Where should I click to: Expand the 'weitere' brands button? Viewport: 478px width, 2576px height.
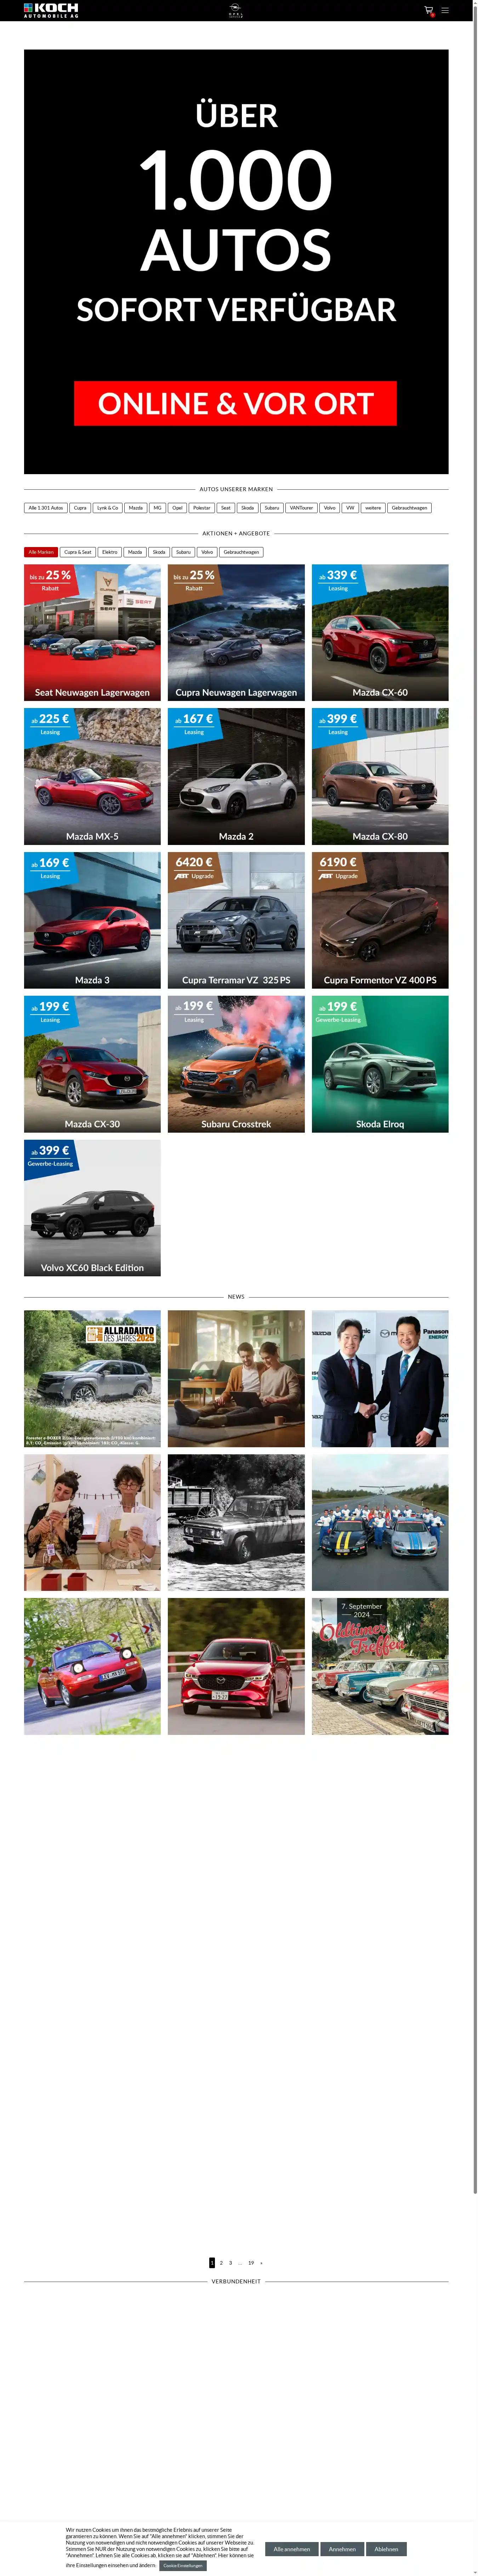coord(373,508)
